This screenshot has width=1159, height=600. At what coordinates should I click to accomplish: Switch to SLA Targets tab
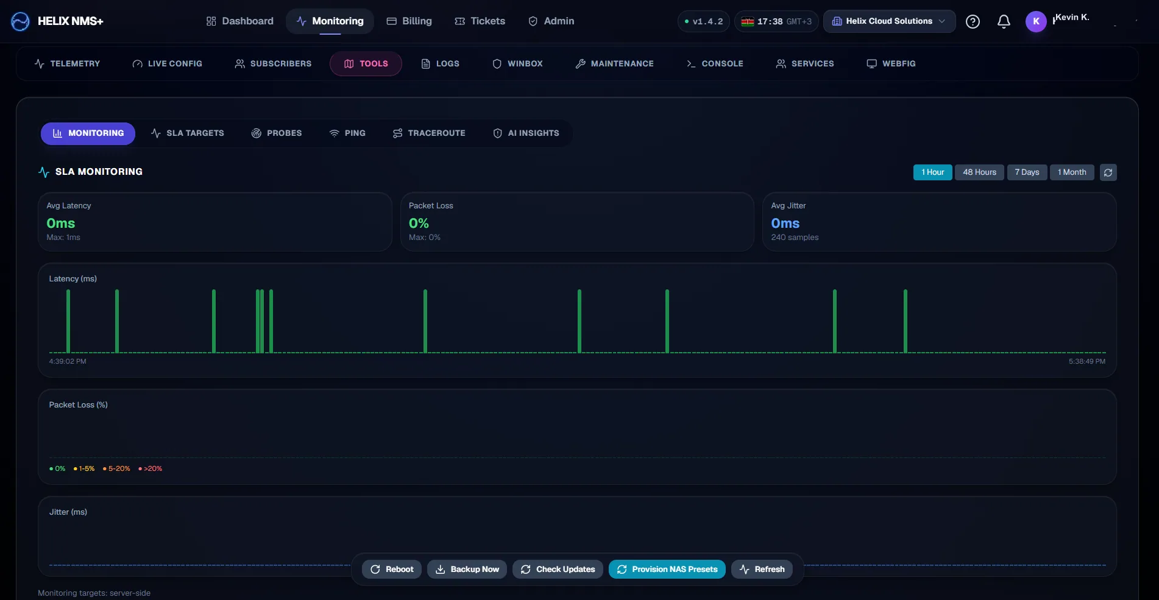(187, 133)
